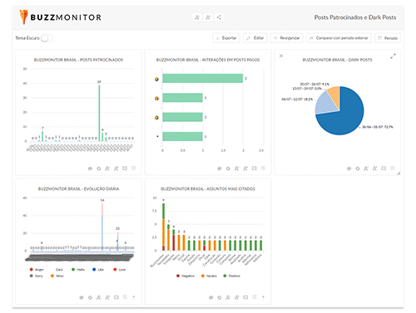Screen dimensions: 416x313
Task: Toggle the Haha series in the Evolução Diária legend
Action: (x=78, y=270)
